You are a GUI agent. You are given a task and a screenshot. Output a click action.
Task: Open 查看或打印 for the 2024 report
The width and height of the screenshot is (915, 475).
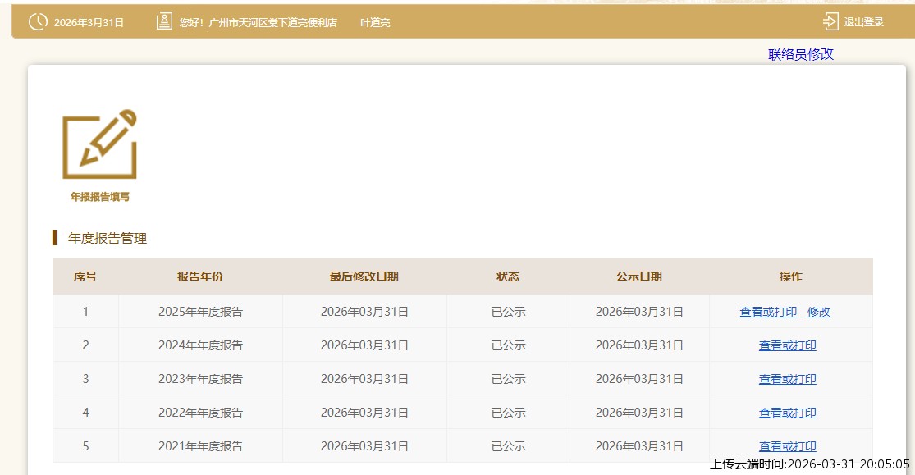787,345
